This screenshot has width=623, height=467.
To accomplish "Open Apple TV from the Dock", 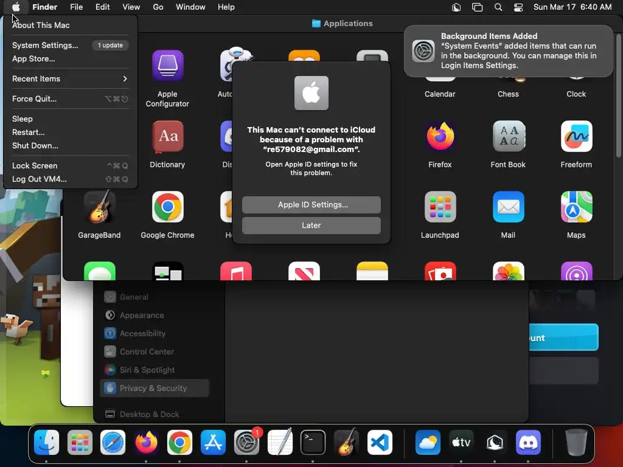I will (461, 442).
